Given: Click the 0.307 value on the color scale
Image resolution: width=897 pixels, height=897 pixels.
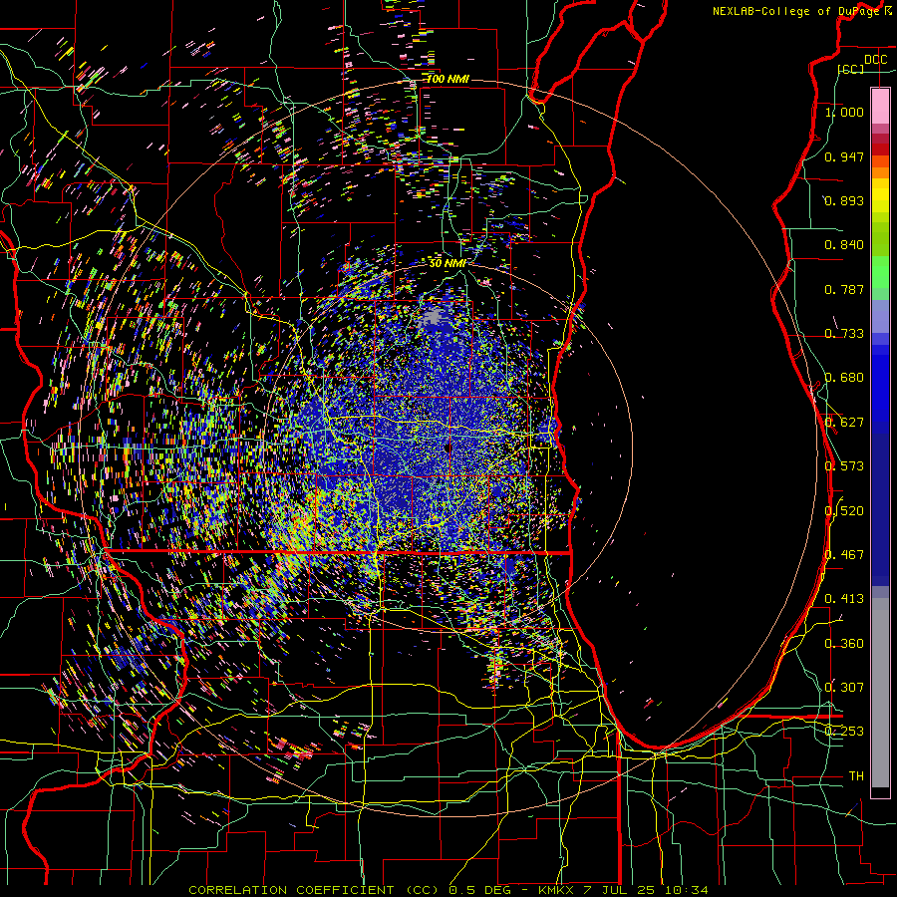Looking at the screenshot, I should tap(844, 688).
